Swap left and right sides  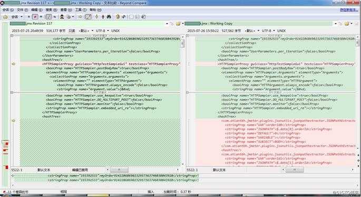coord(80,17)
